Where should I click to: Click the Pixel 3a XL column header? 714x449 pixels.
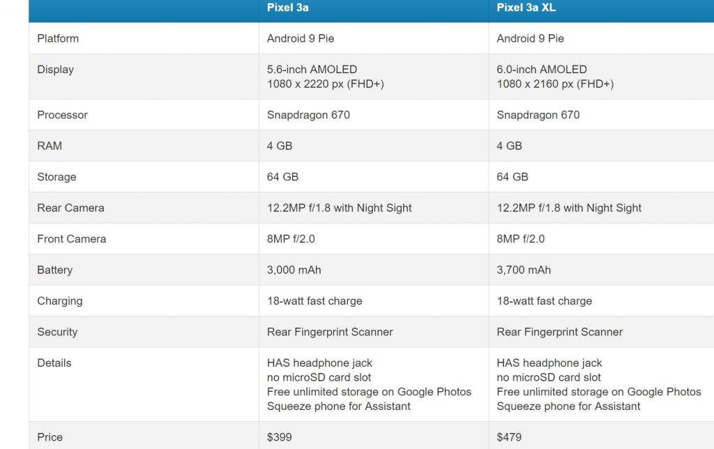(526, 8)
